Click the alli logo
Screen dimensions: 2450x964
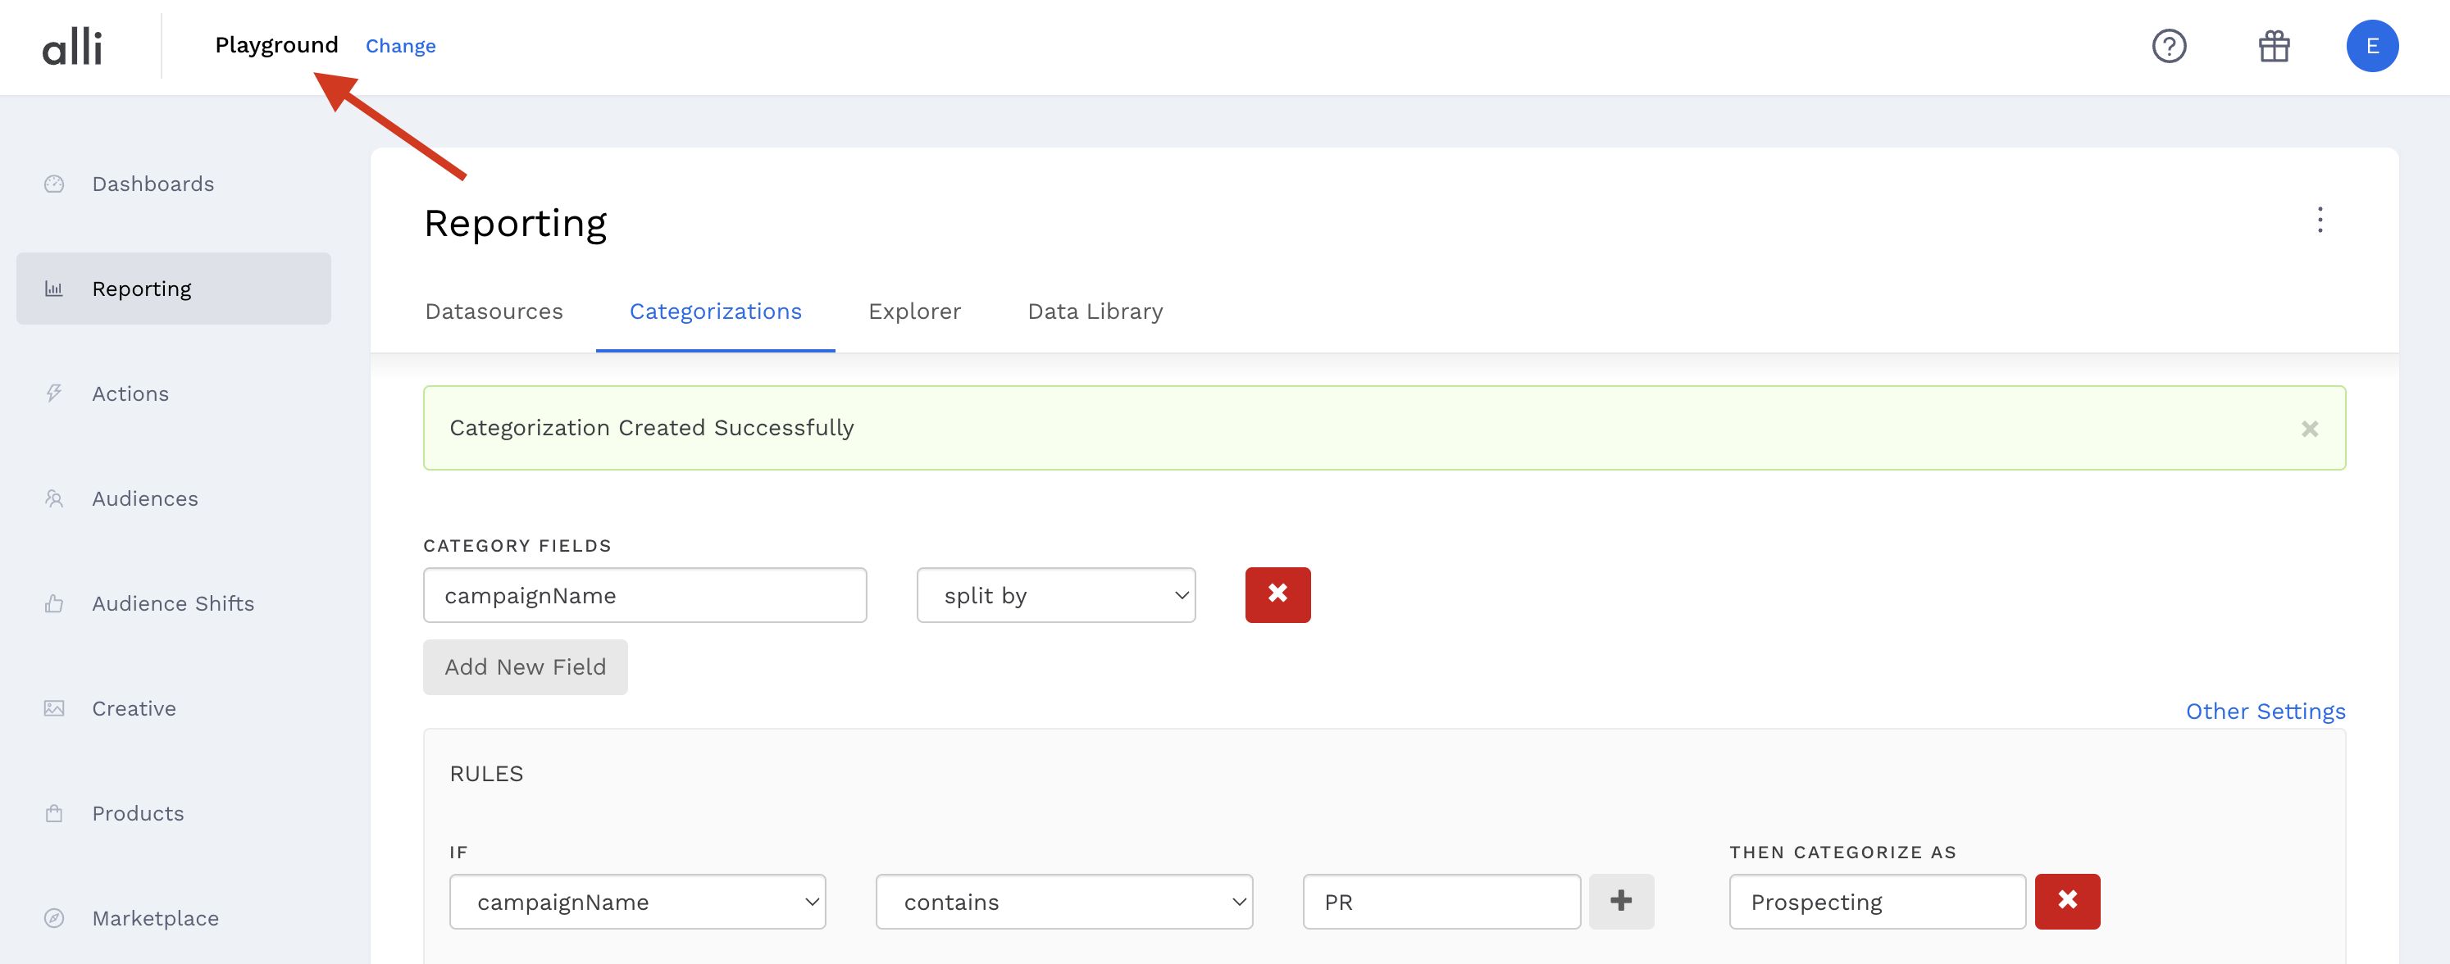pos(72,46)
